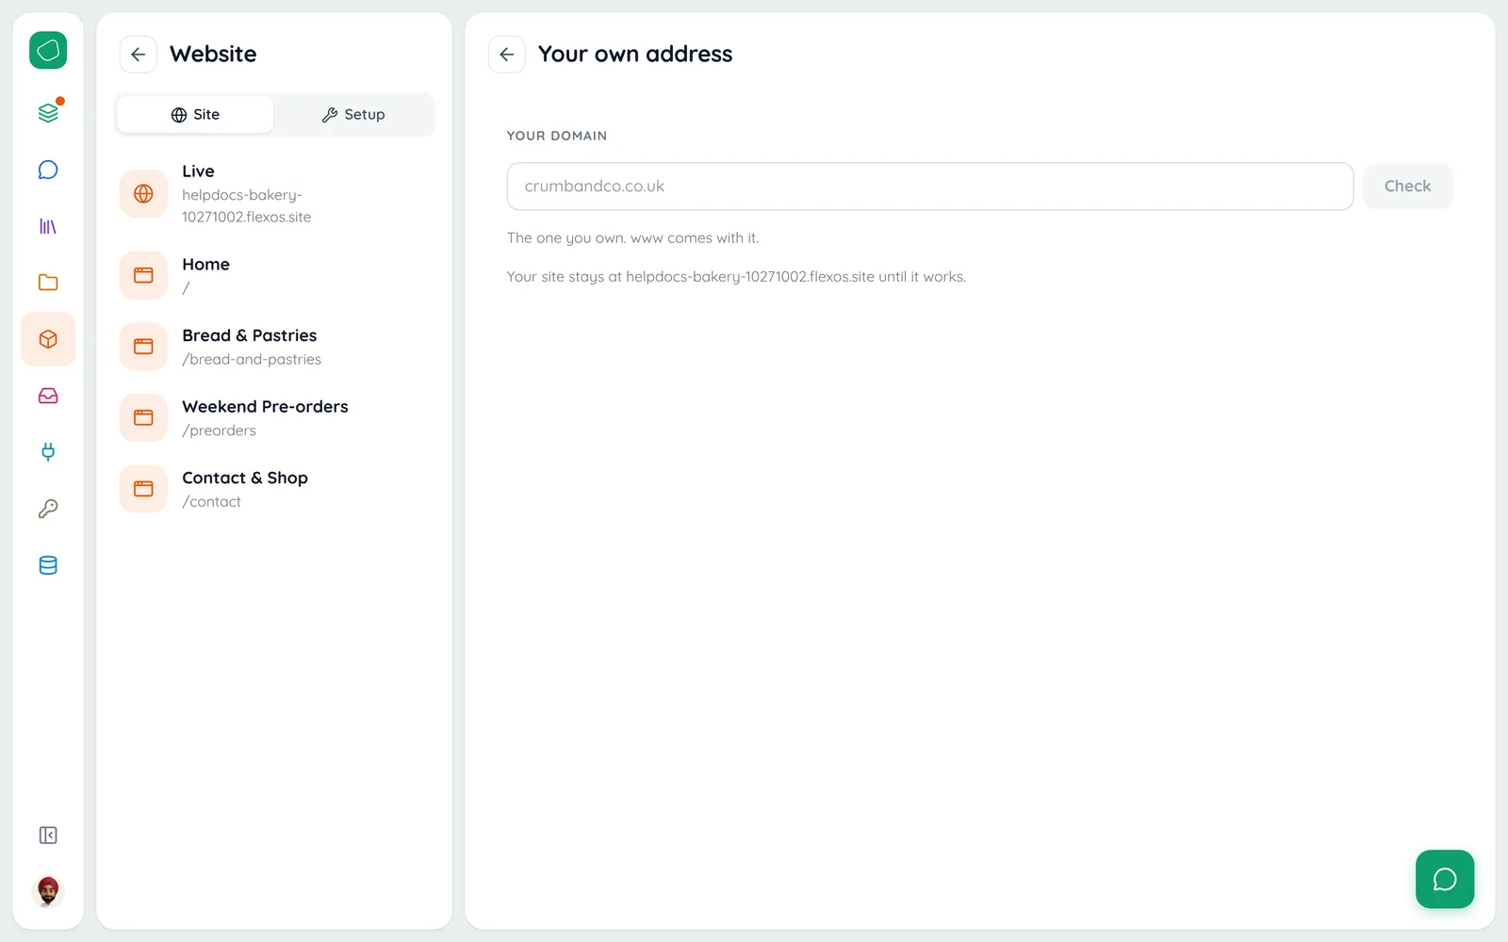Open the Contact & Shop page
Screen dimensions: 1508x942
click(x=274, y=489)
